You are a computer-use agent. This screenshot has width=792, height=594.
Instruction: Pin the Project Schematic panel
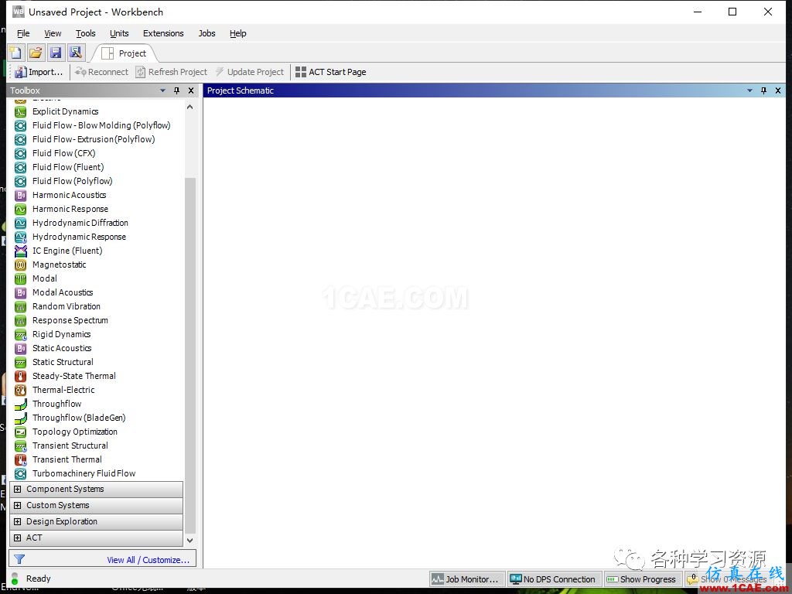click(763, 90)
